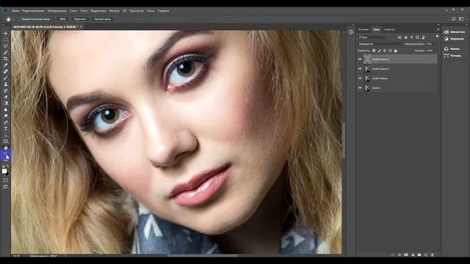Switch to the Свойства tab
This screenshot has height=264, width=470.
coord(389,29)
